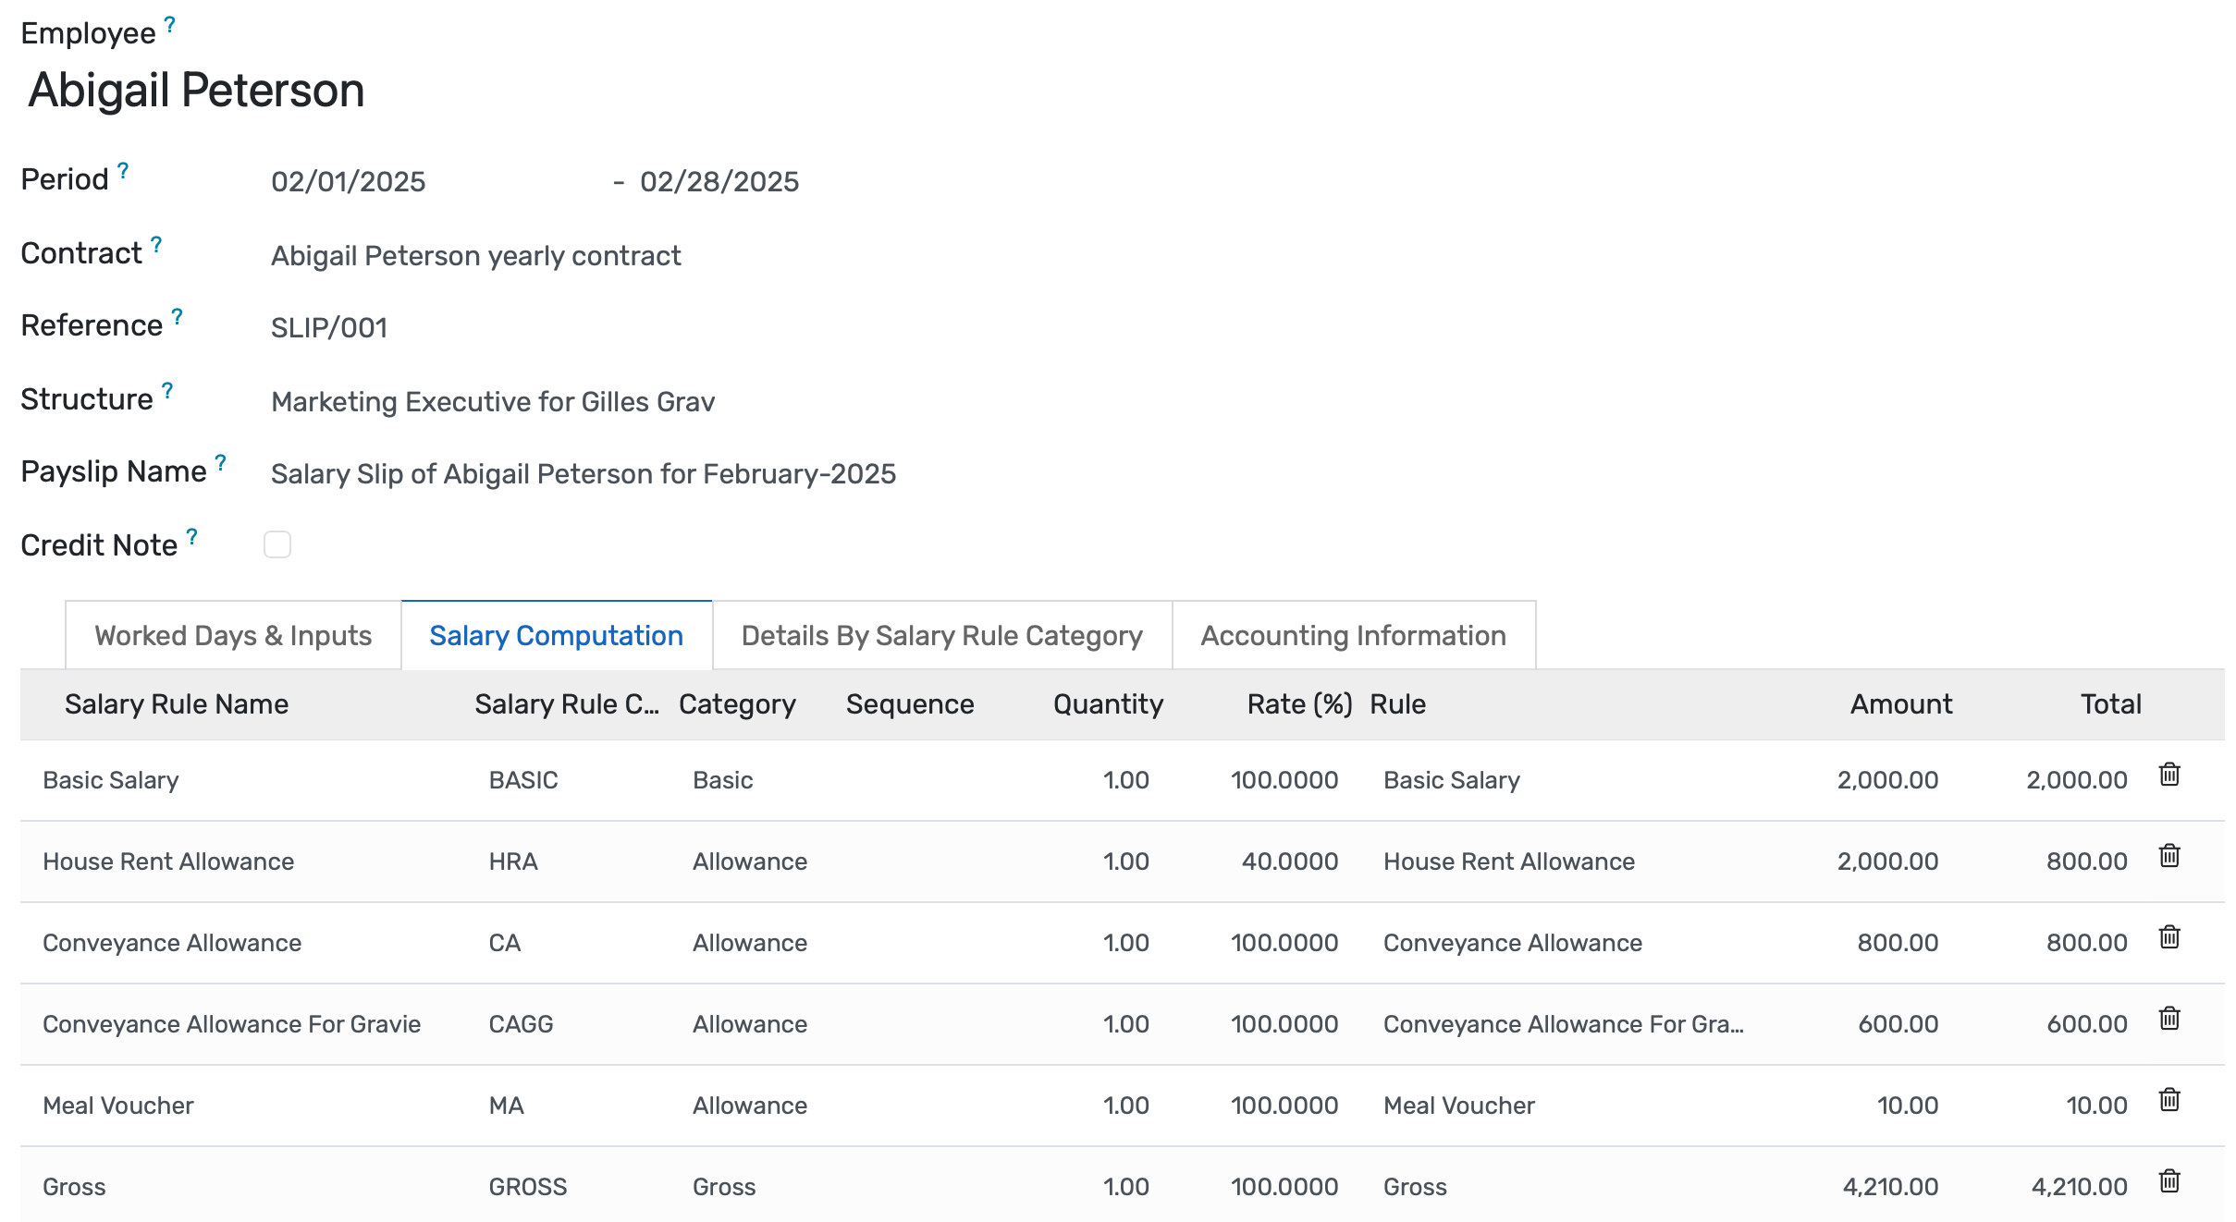The image size is (2236, 1222).
Task: Toggle the Credit Note checkbox
Action: point(276,545)
